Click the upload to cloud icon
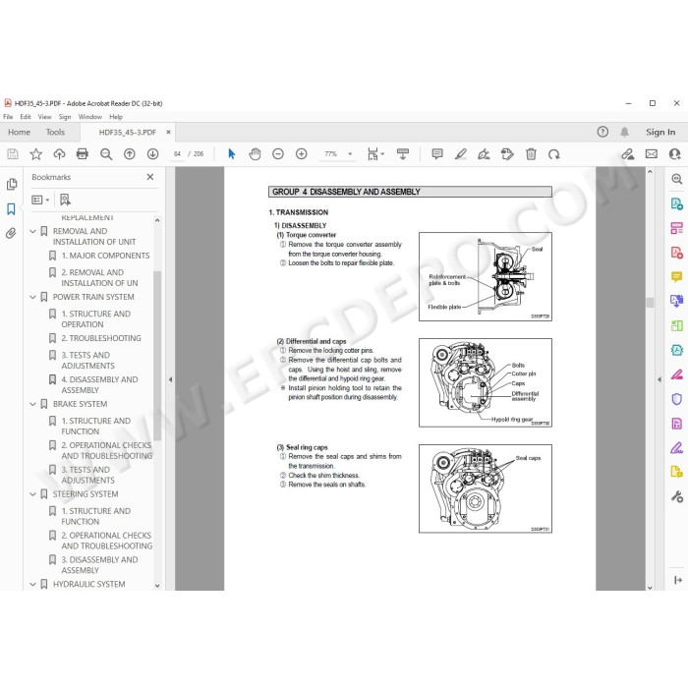Screen dimensions: 688x688 point(59,154)
